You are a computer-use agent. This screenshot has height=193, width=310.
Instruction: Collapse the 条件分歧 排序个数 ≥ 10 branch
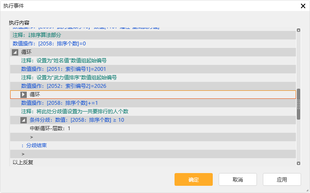tap(24, 120)
